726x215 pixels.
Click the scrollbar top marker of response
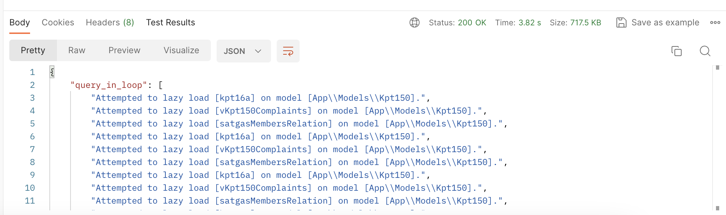point(717,67)
